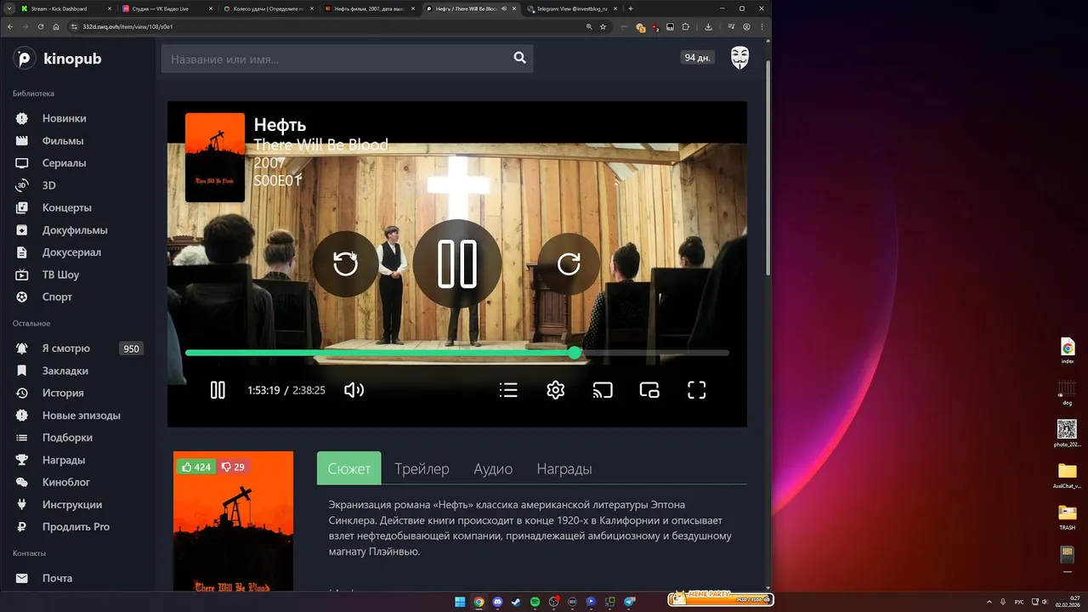This screenshot has height=612, width=1088.
Task: Open Discord from the taskbar
Action: (497, 602)
